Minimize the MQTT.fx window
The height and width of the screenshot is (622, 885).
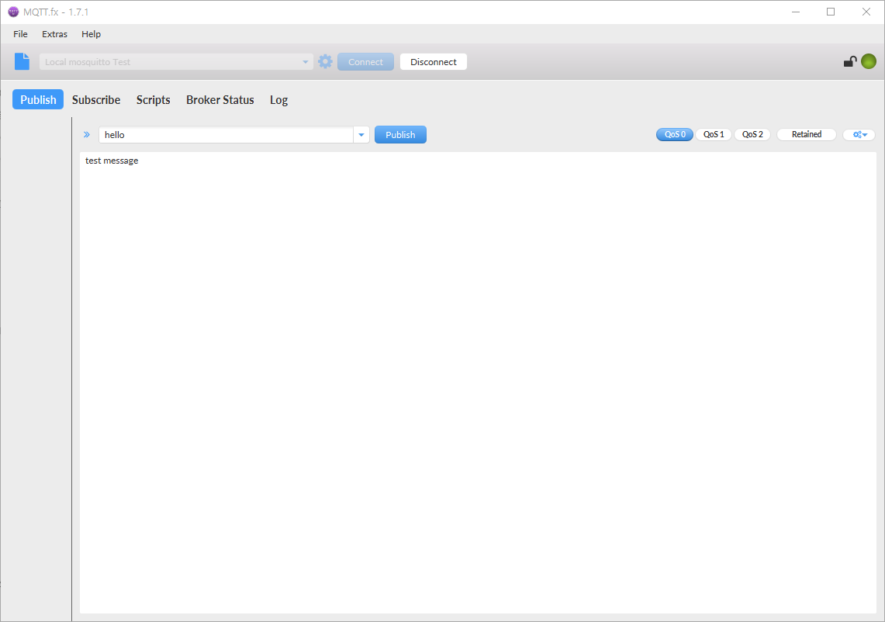(796, 12)
